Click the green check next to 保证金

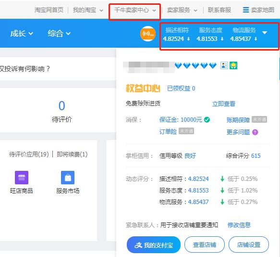tap(207, 119)
